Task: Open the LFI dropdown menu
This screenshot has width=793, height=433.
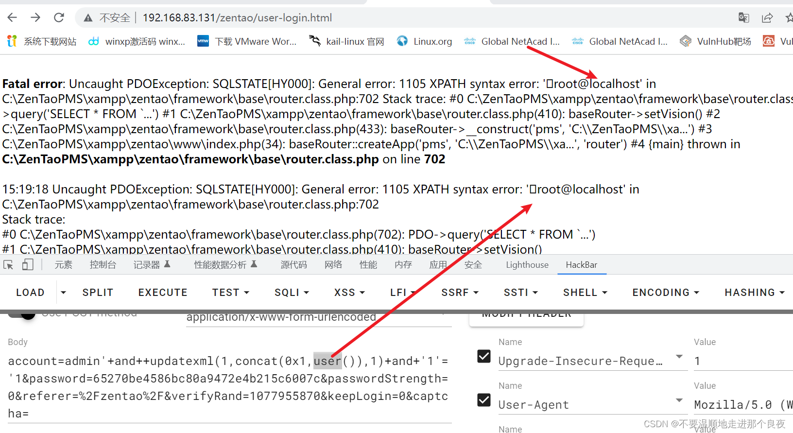Action: [x=403, y=293]
